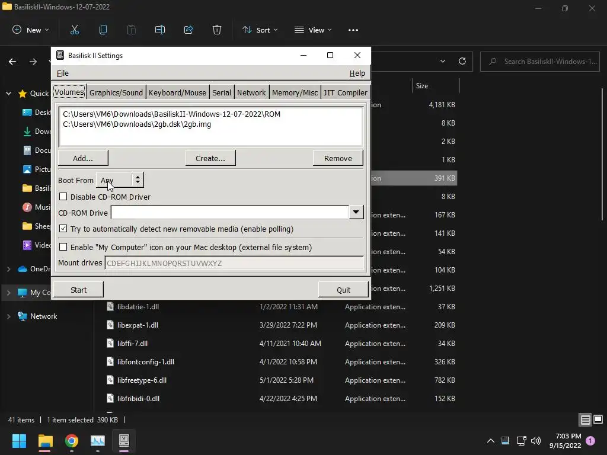
Task: Click the libffi-7.dll file icon
Action: [x=110, y=343]
